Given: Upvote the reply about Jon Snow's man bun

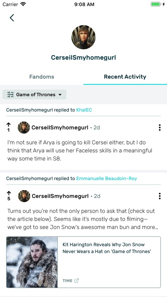Looking at the screenshot, I should coord(9,193).
